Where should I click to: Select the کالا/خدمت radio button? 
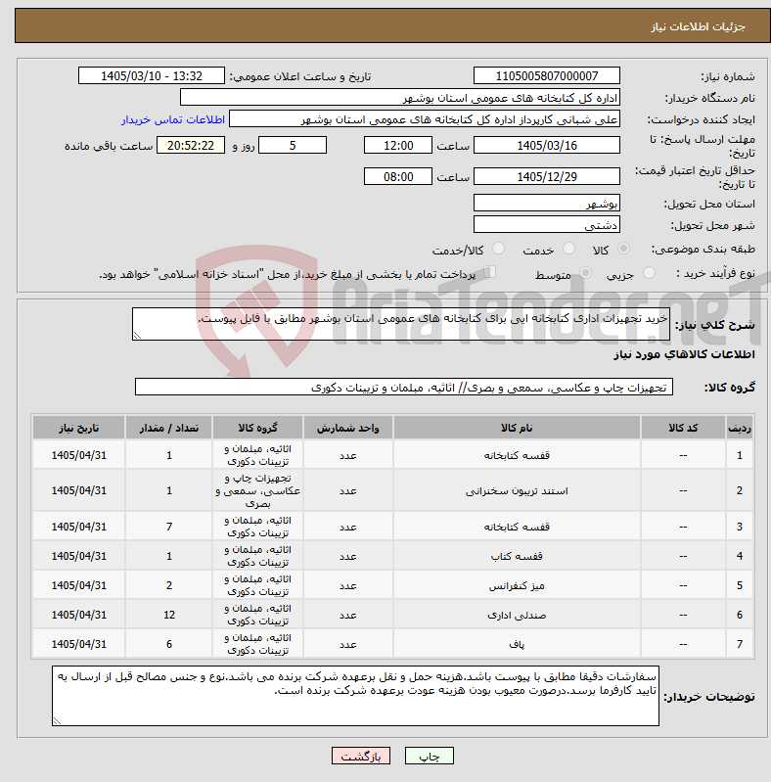(498, 249)
